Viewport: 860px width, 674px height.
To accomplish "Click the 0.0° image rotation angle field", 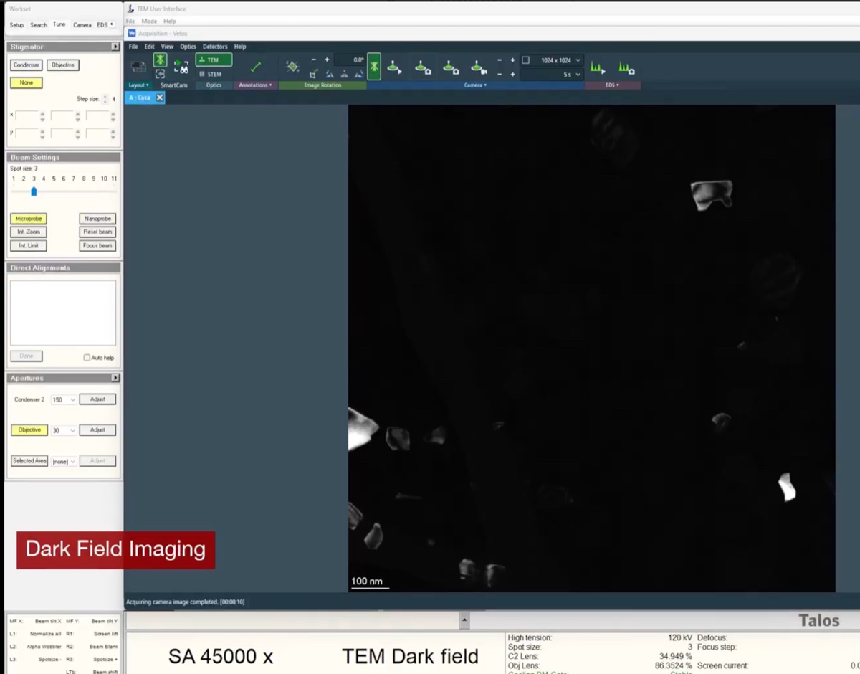I will (x=350, y=60).
